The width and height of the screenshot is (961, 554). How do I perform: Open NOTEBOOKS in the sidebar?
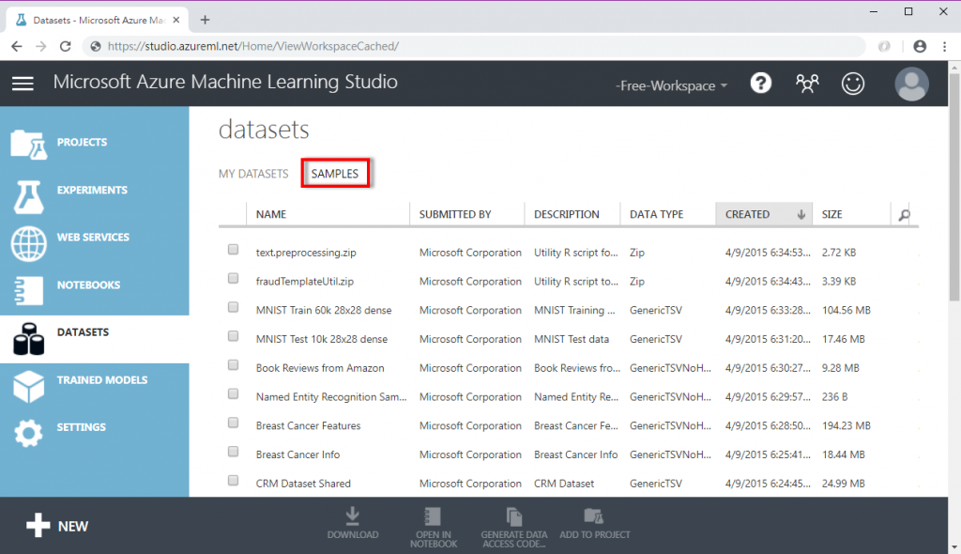tap(89, 285)
